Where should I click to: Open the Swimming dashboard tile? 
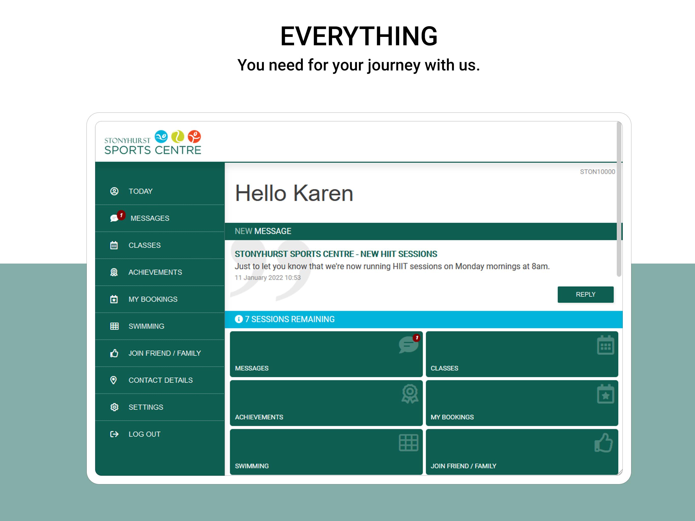point(326,452)
